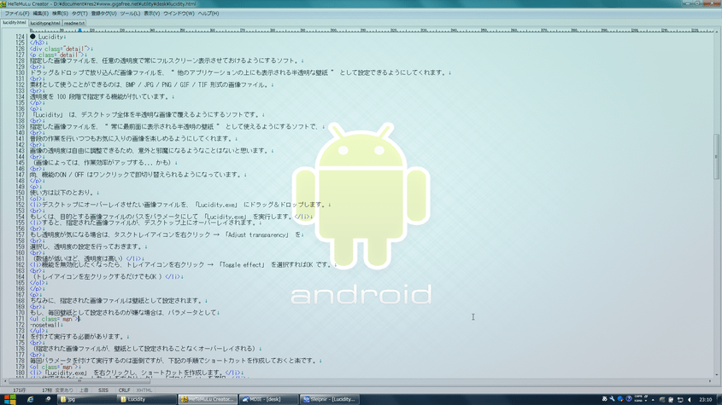Click the colorful tray icon left of the network icon

click(662, 400)
